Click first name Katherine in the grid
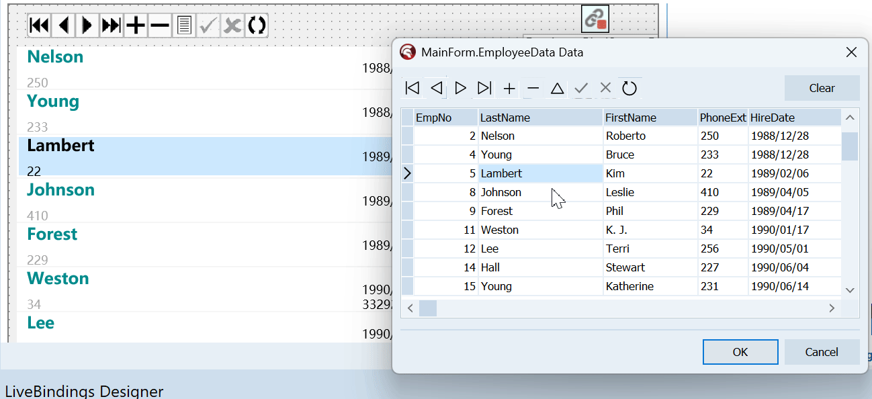Image resolution: width=872 pixels, height=399 pixels. pyautogui.click(x=650, y=286)
